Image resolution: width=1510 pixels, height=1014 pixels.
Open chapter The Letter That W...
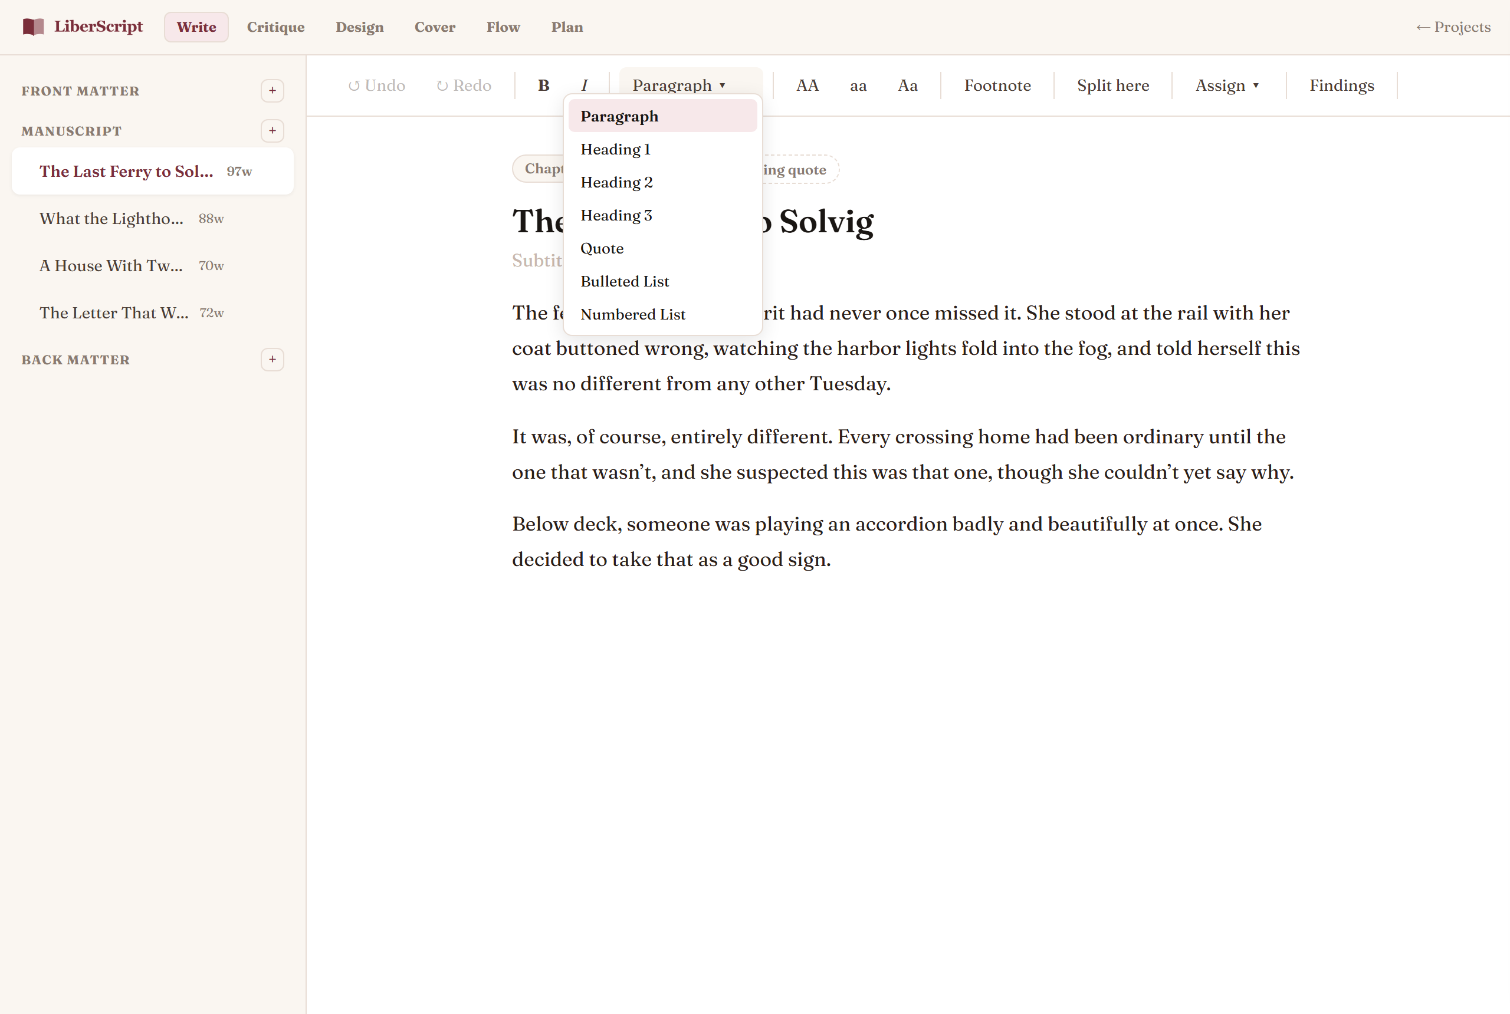pyautogui.click(x=153, y=313)
